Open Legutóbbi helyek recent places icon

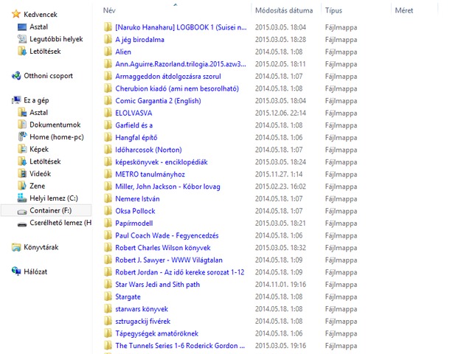coord(22,39)
